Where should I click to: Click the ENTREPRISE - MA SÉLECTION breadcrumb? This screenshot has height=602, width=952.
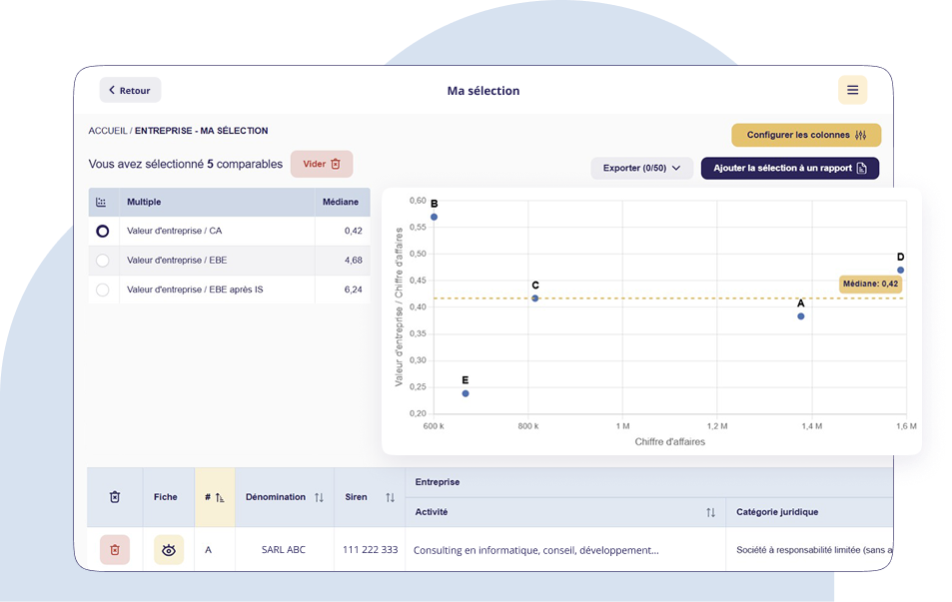[x=201, y=131]
